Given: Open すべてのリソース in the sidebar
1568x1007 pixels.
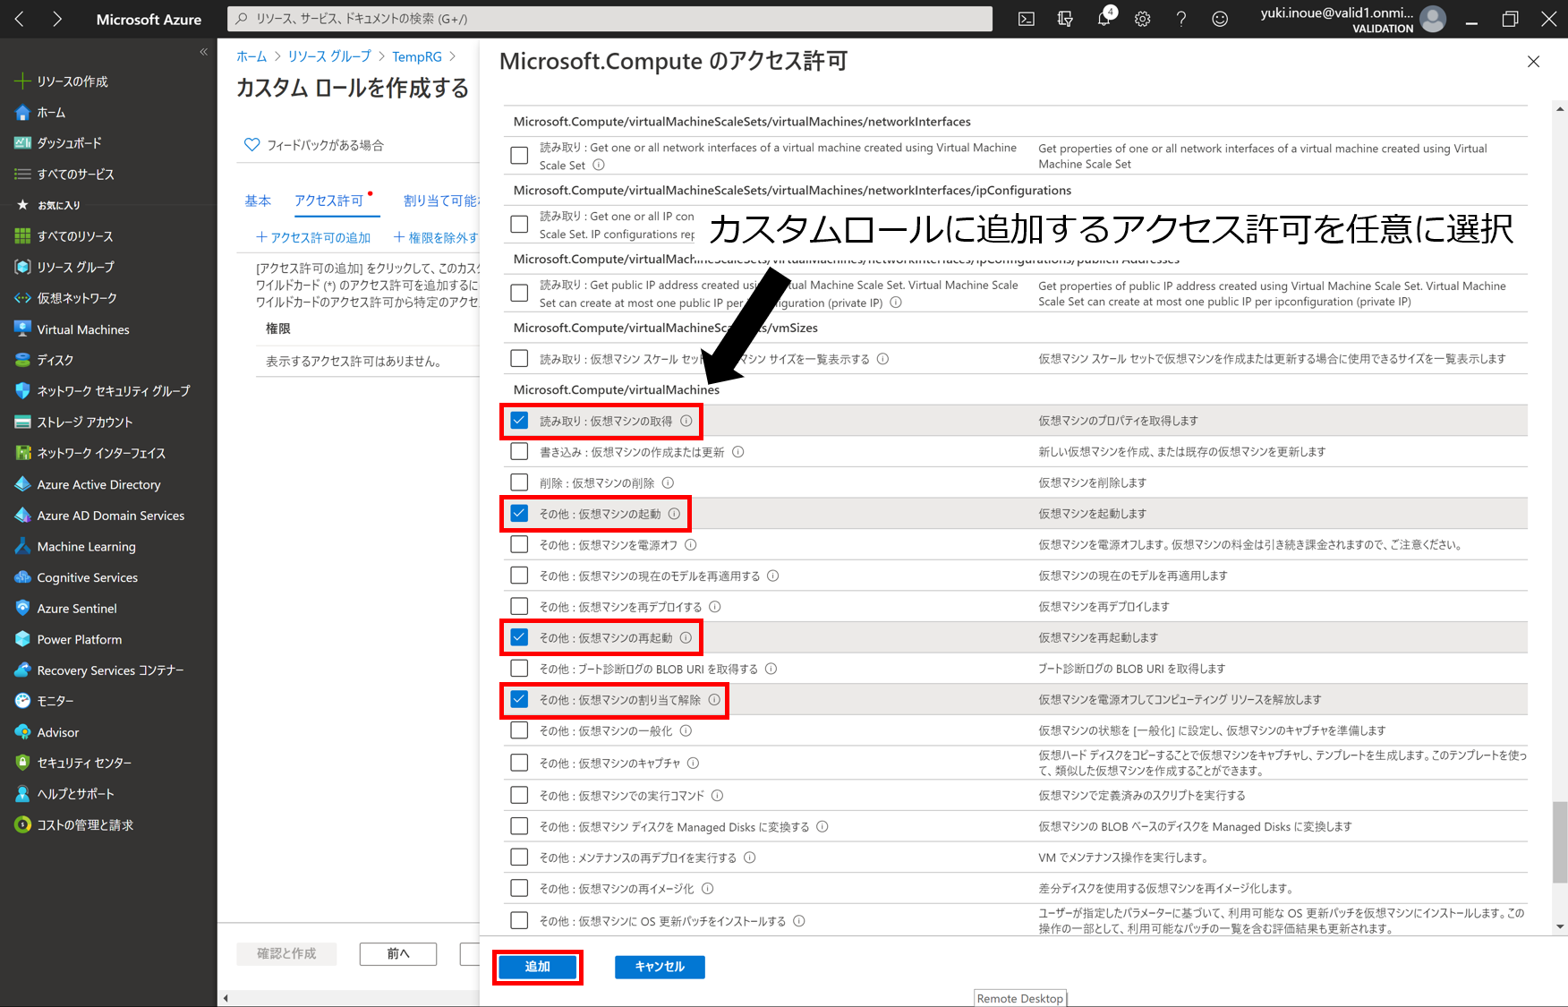Looking at the screenshot, I should click(x=75, y=236).
